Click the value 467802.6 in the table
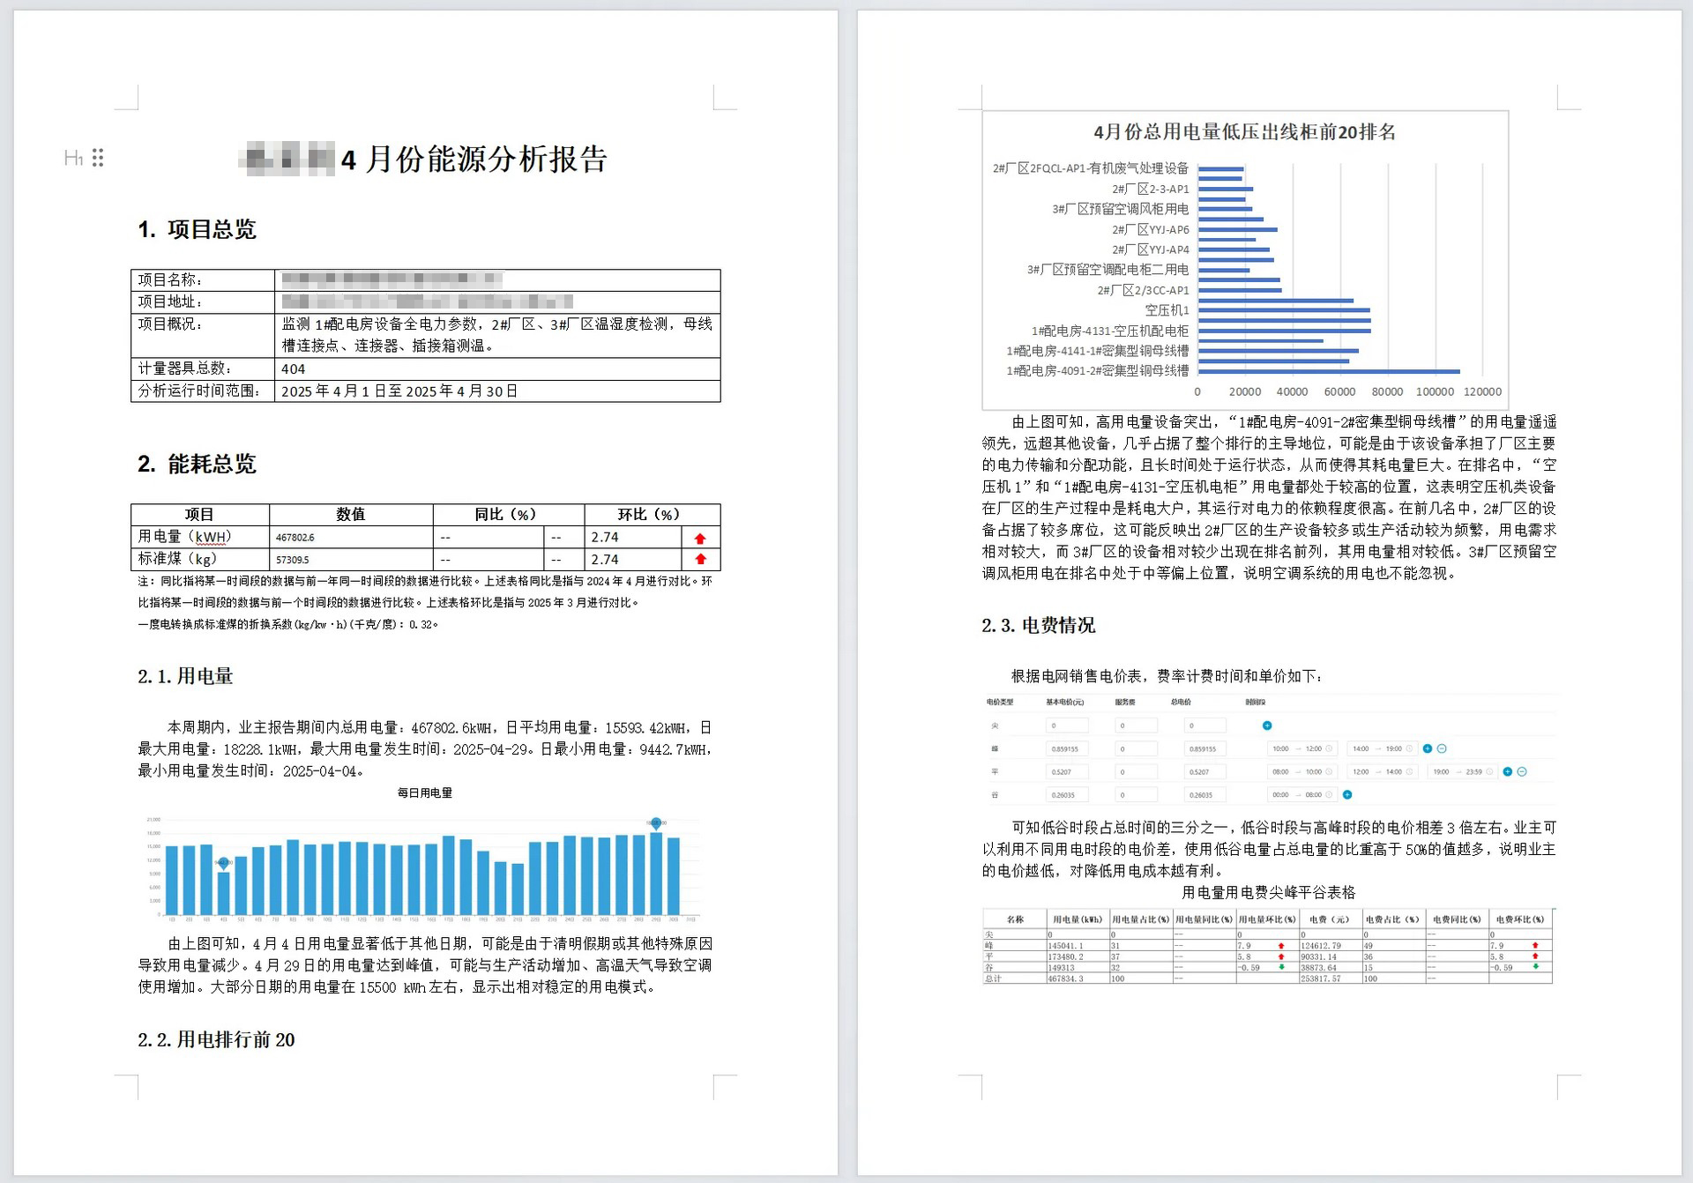This screenshot has width=1693, height=1183. pos(295,537)
